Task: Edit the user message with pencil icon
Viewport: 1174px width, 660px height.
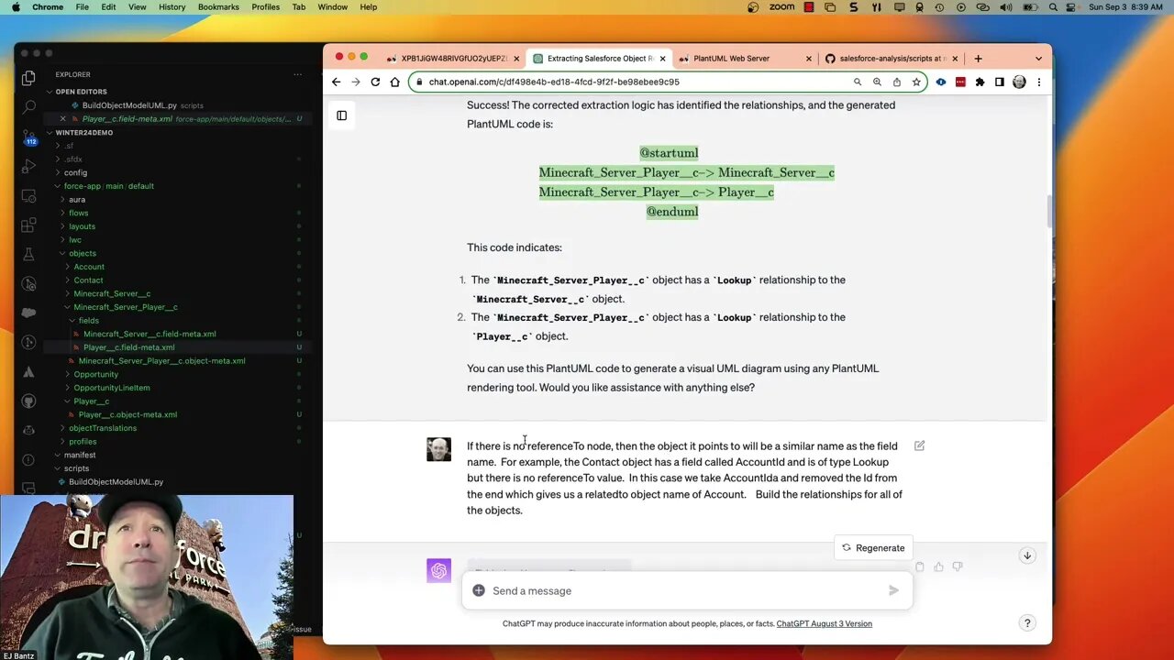Action: [919, 445]
